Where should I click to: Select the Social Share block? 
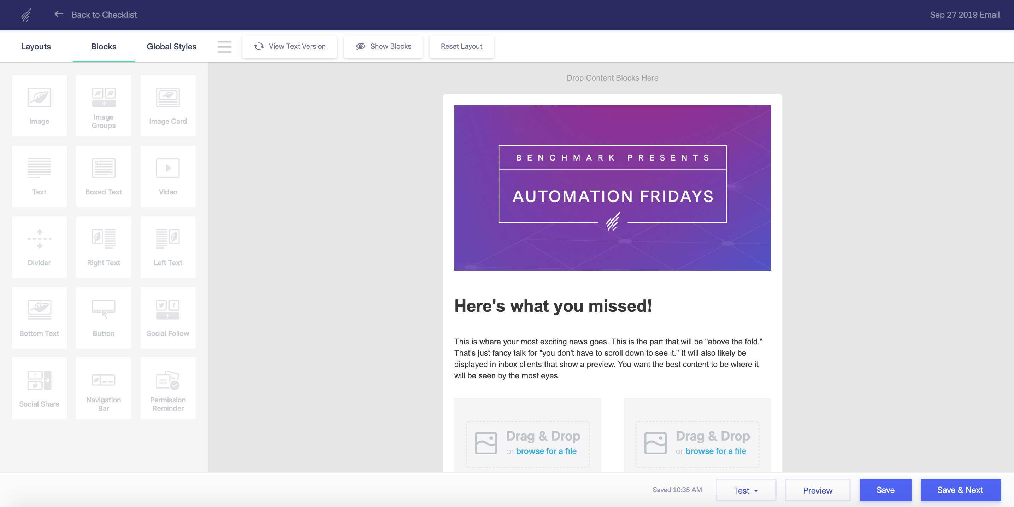pos(39,388)
